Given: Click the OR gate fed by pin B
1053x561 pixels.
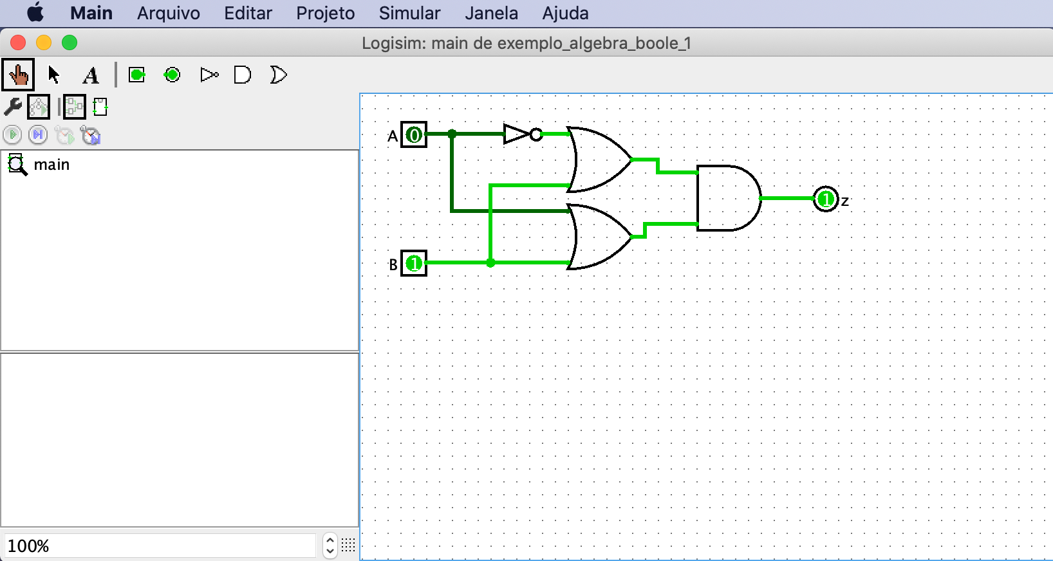Looking at the screenshot, I should pyautogui.click(x=599, y=237).
